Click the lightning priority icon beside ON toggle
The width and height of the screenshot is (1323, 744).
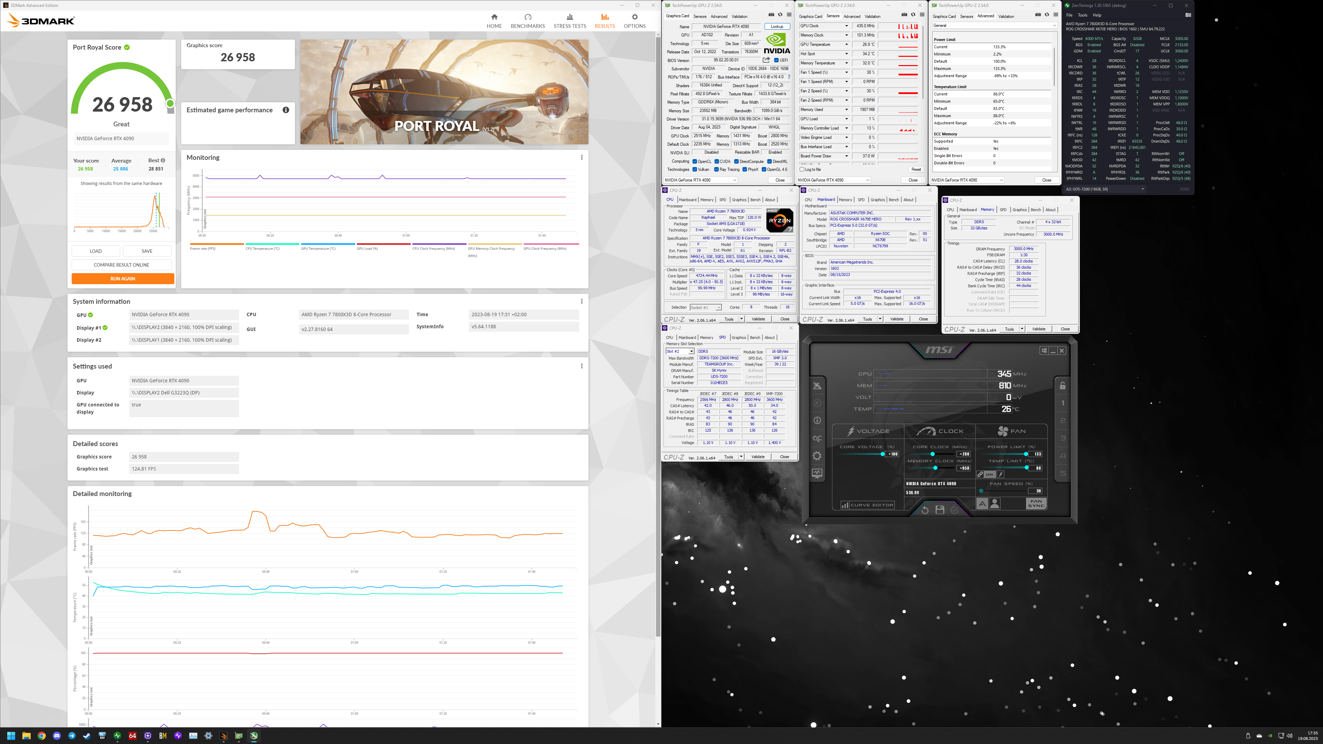[x=1001, y=474]
